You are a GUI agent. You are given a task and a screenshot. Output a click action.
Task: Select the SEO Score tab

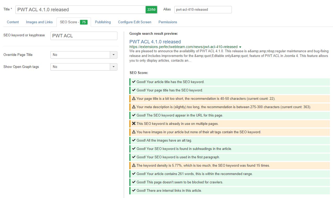tap(74, 22)
